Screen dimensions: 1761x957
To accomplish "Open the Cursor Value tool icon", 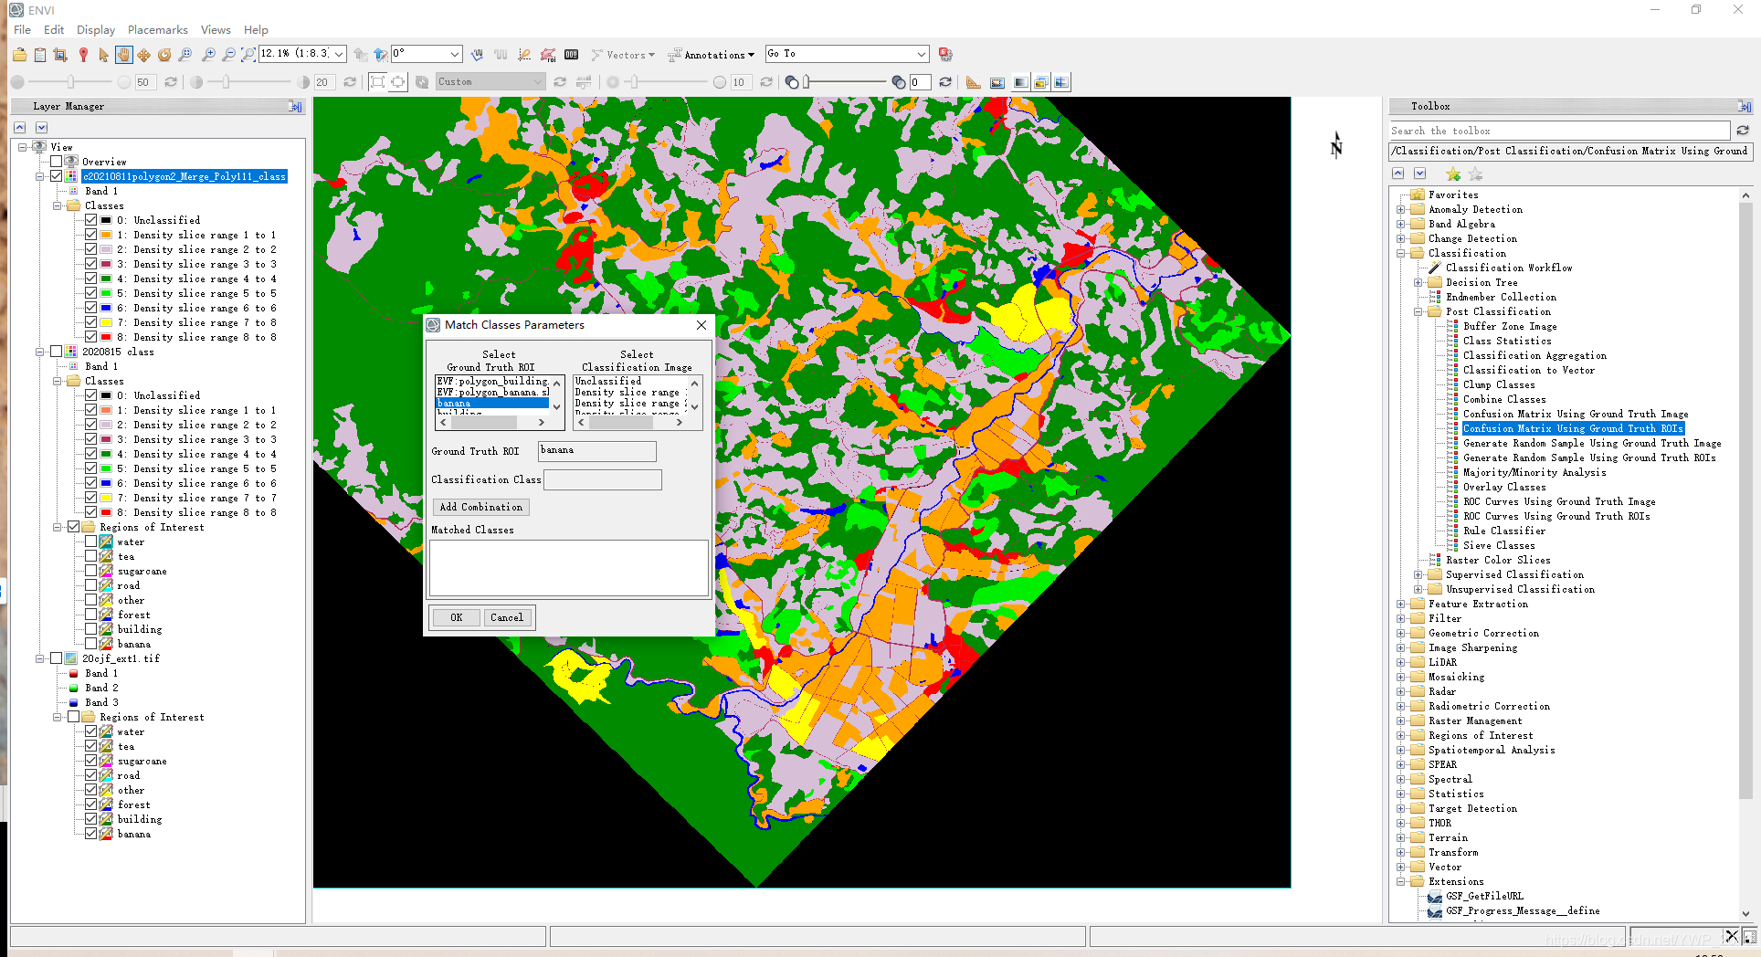I will (572, 55).
